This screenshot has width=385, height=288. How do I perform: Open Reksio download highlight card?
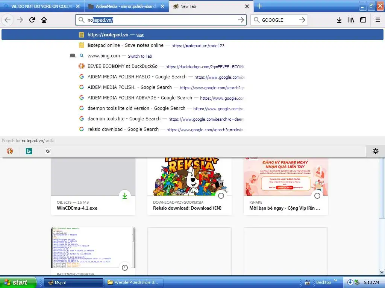tap(189, 187)
